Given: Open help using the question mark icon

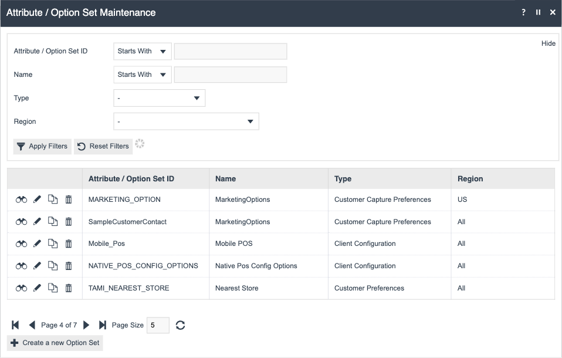Looking at the screenshot, I should pos(523,12).
